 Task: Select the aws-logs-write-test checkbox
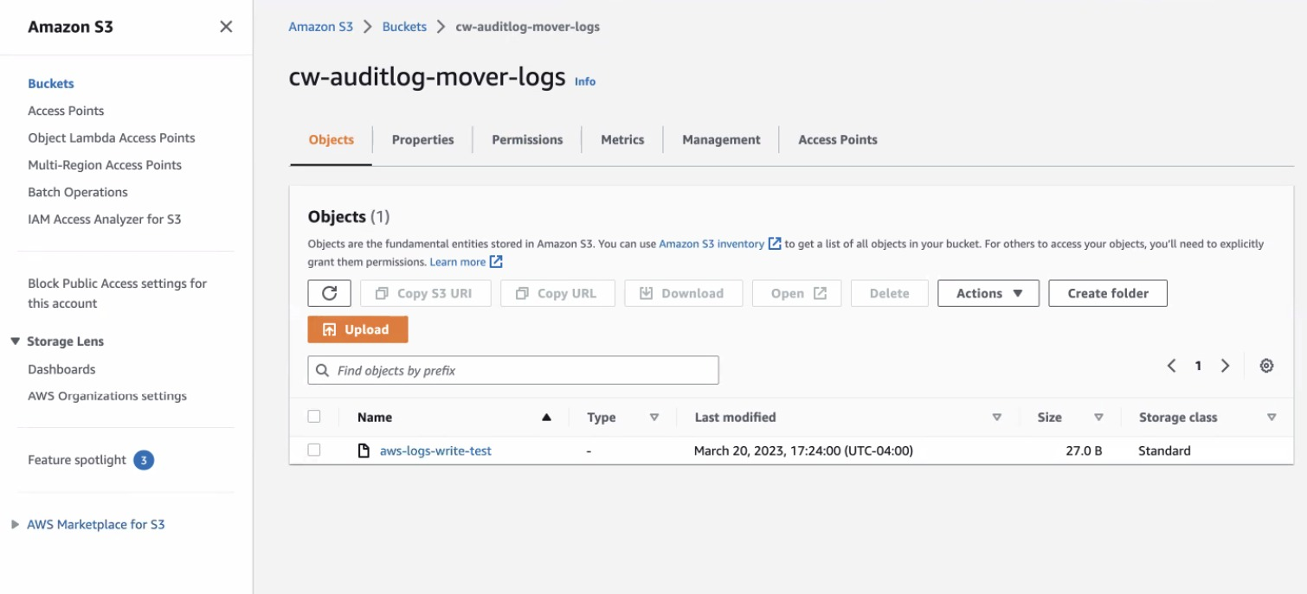click(x=314, y=450)
